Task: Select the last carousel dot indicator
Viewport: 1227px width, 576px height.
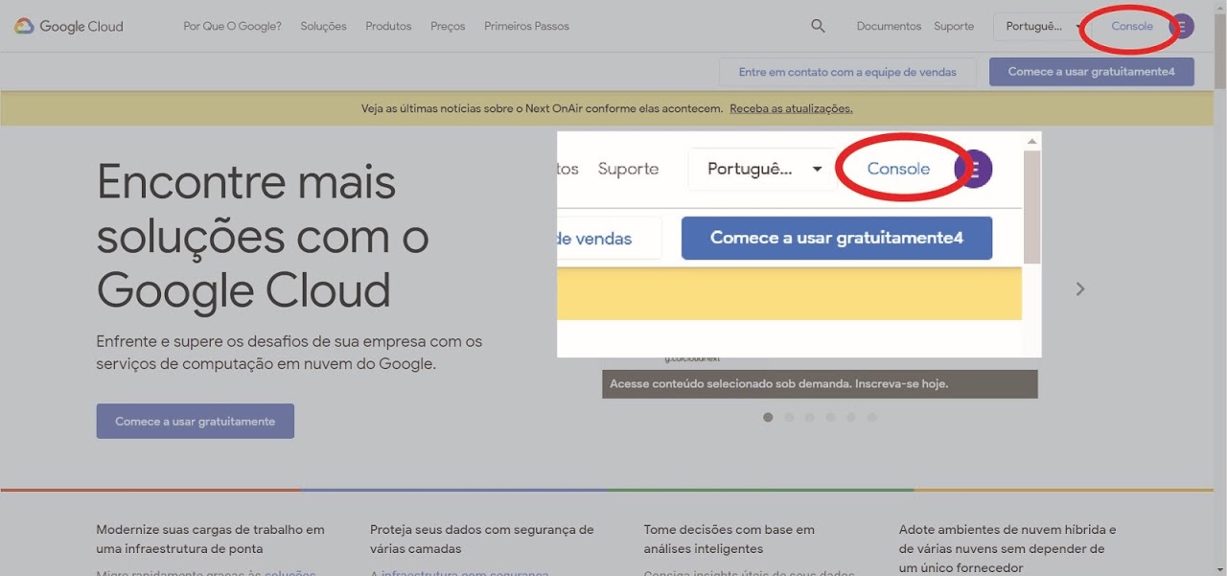Action: click(871, 417)
